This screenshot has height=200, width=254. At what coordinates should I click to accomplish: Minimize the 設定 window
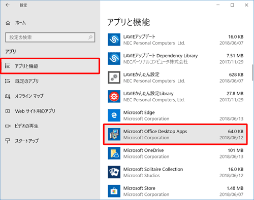tap(218, 5)
